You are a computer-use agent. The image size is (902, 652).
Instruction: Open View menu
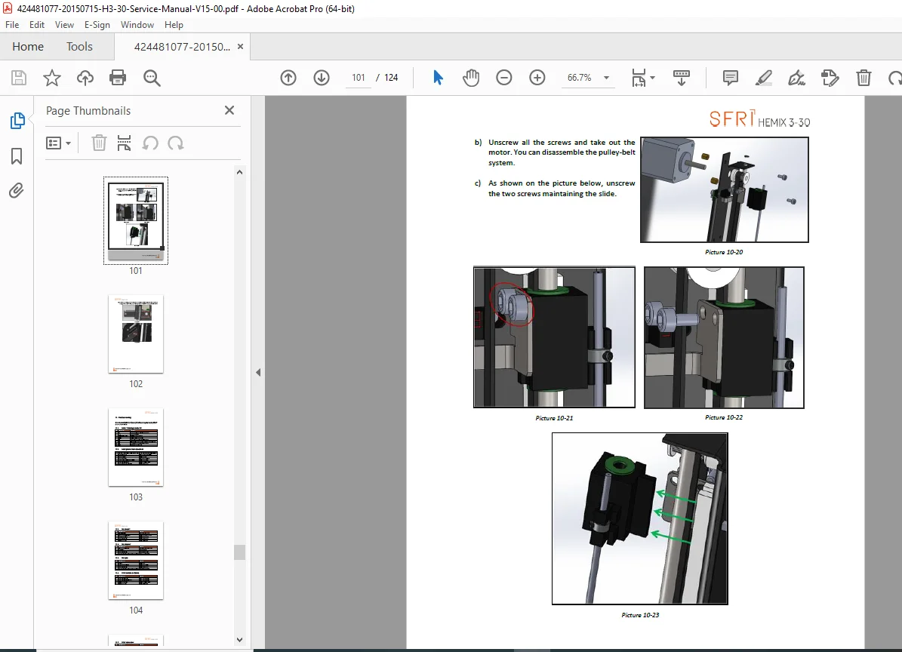coord(64,25)
